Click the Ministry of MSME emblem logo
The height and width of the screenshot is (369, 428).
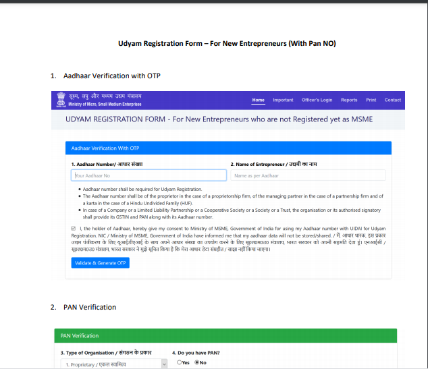click(x=61, y=100)
